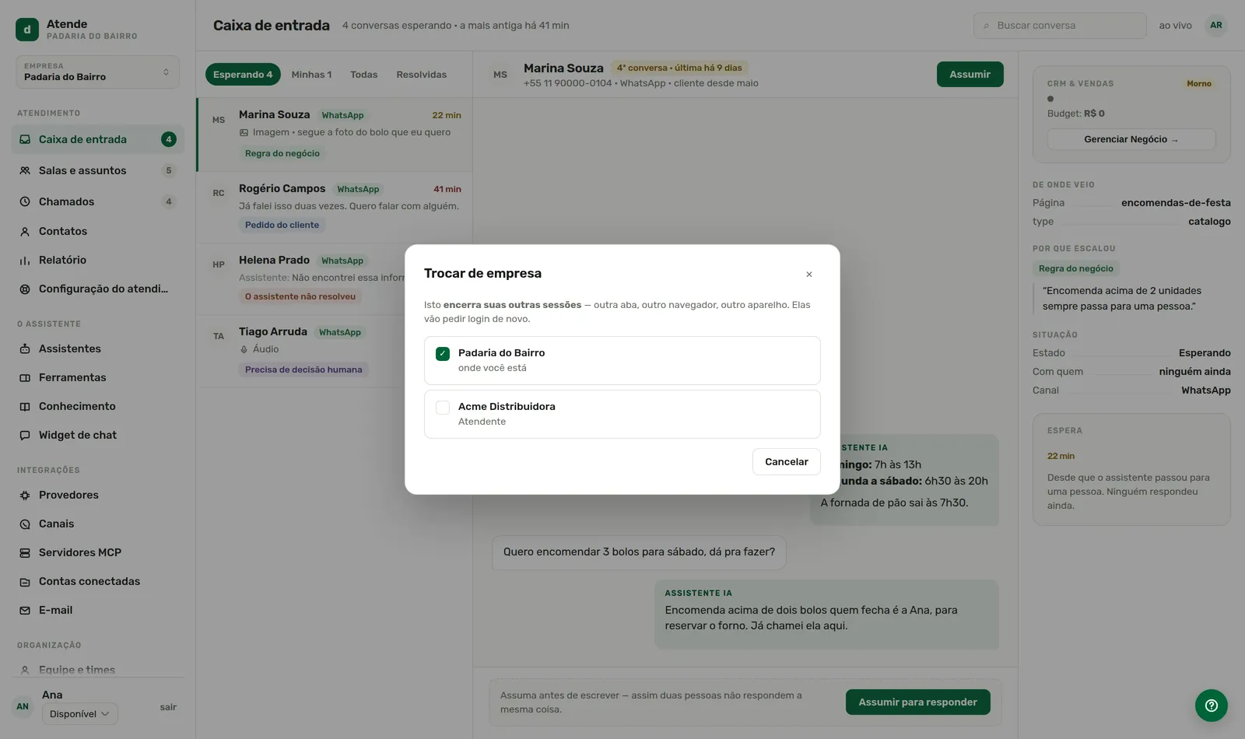Click the Regra do negócio tag in sidebar
The height and width of the screenshot is (739, 1245).
(x=1075, y=268)
